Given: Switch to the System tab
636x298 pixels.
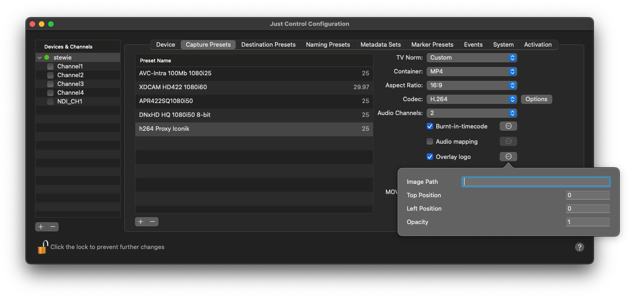Looking at the screenshot, I should pyautogui.click(x=503, y=45).
